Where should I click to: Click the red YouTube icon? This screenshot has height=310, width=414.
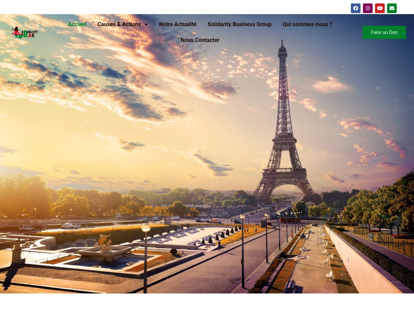[x=379, y=8]
